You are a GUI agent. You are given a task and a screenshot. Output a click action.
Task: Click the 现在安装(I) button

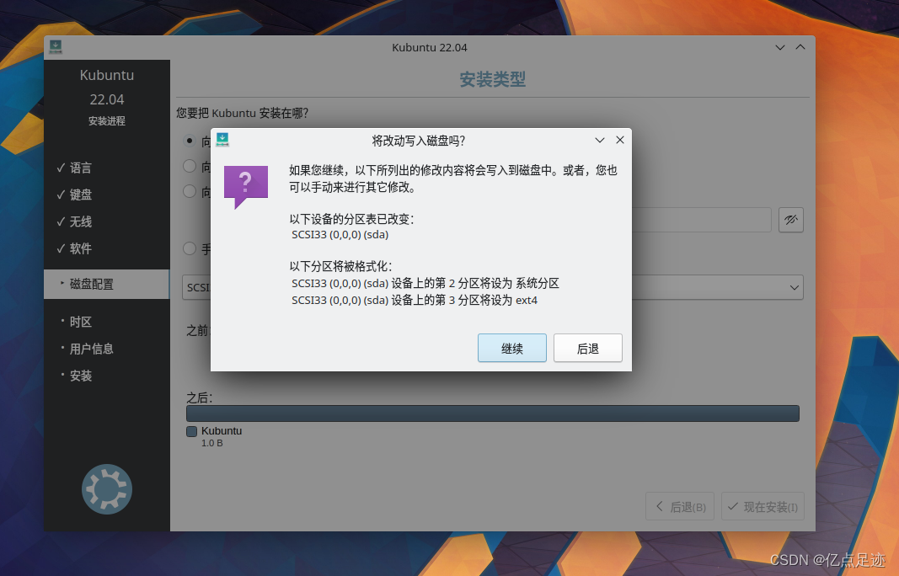click(763, 506)
